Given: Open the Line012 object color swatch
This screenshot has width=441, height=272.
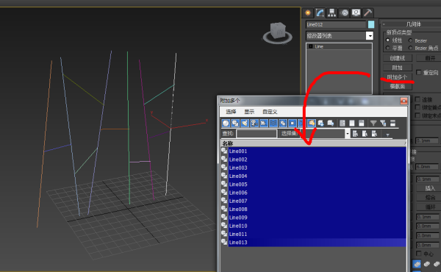Looking at the screenshot, I should tap(371, 24).
